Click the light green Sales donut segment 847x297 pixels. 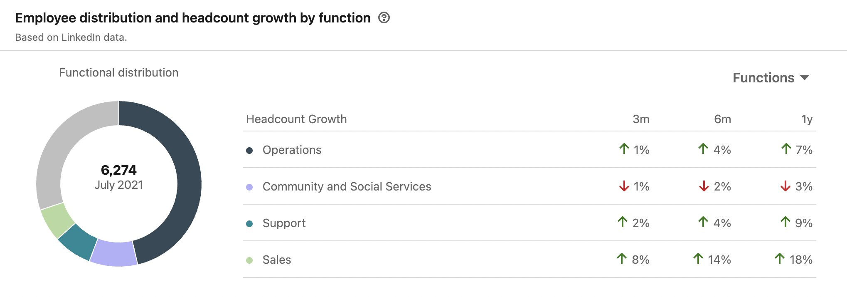coord(57,219)
